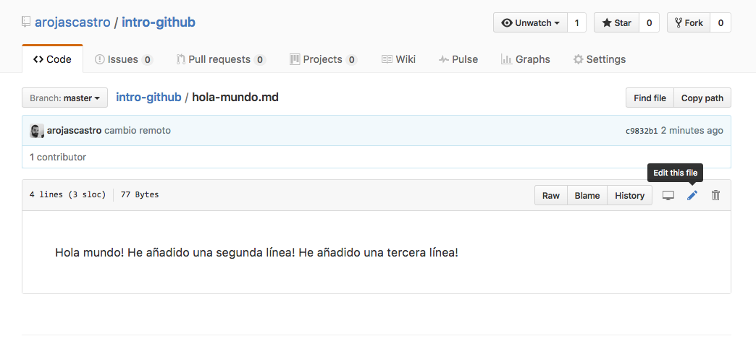View file Blame

point(587,195)
